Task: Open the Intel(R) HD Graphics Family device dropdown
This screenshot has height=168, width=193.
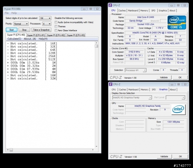Action: point(132,97)
